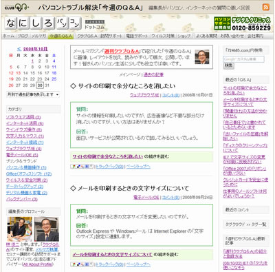
Task: Click the デジタルクリニック phone banner
Action: coord(242,23)
